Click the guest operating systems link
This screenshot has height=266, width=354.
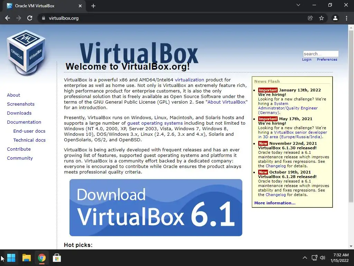click(155, 123)
